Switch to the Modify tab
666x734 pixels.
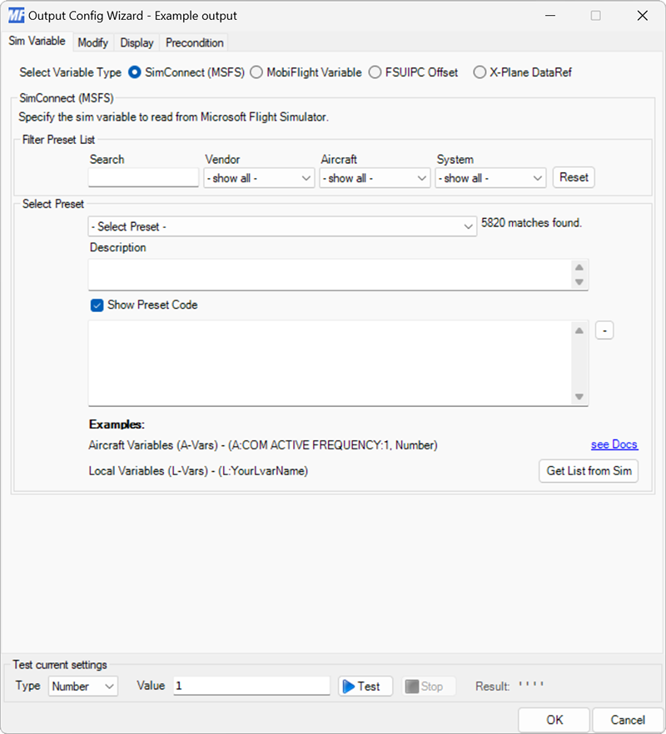tap(92, 42)
